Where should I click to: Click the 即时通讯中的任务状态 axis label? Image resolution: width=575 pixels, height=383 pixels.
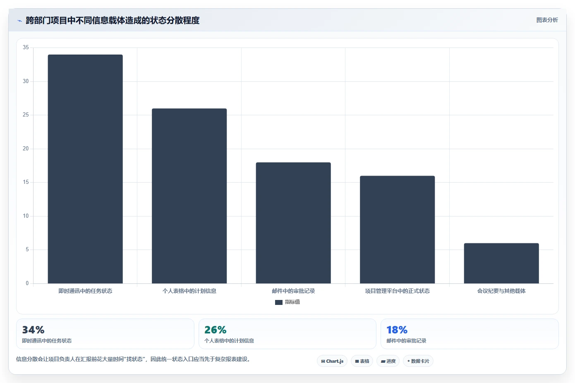pyautogui.click(x=85, y=291)
